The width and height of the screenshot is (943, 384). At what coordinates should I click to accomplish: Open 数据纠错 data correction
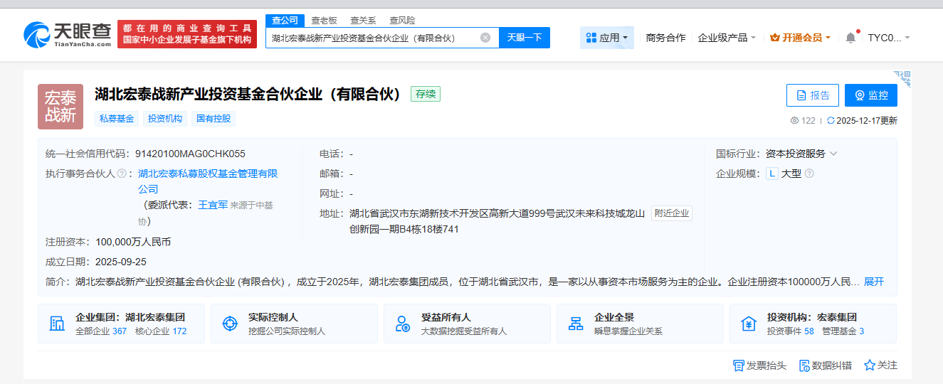pos(825,366)
